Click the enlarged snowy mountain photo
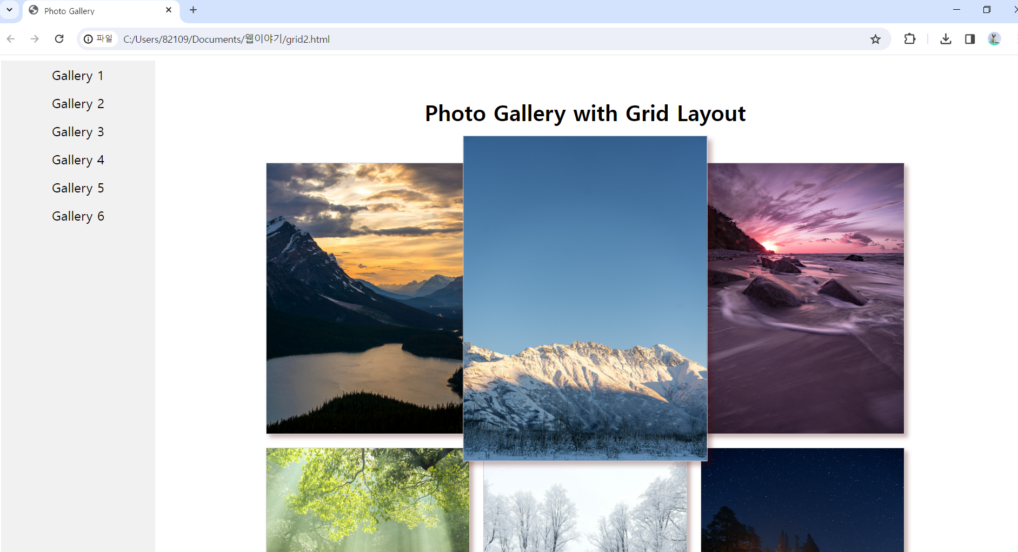This screenshot has height=552, width=1018. [x=585, y=298]
